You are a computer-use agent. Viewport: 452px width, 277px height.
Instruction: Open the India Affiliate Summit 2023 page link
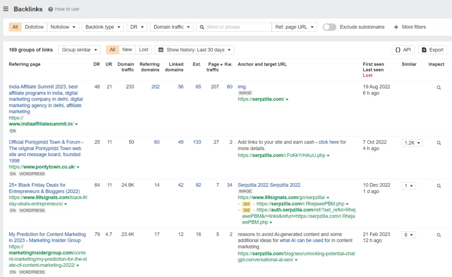(43, 87)
